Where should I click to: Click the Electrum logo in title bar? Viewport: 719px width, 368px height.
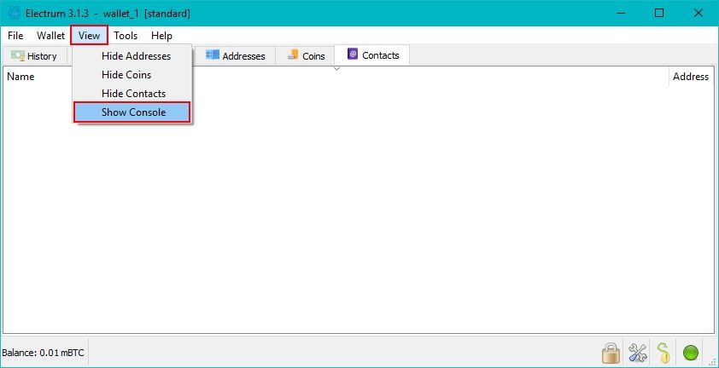click(15, 14)
